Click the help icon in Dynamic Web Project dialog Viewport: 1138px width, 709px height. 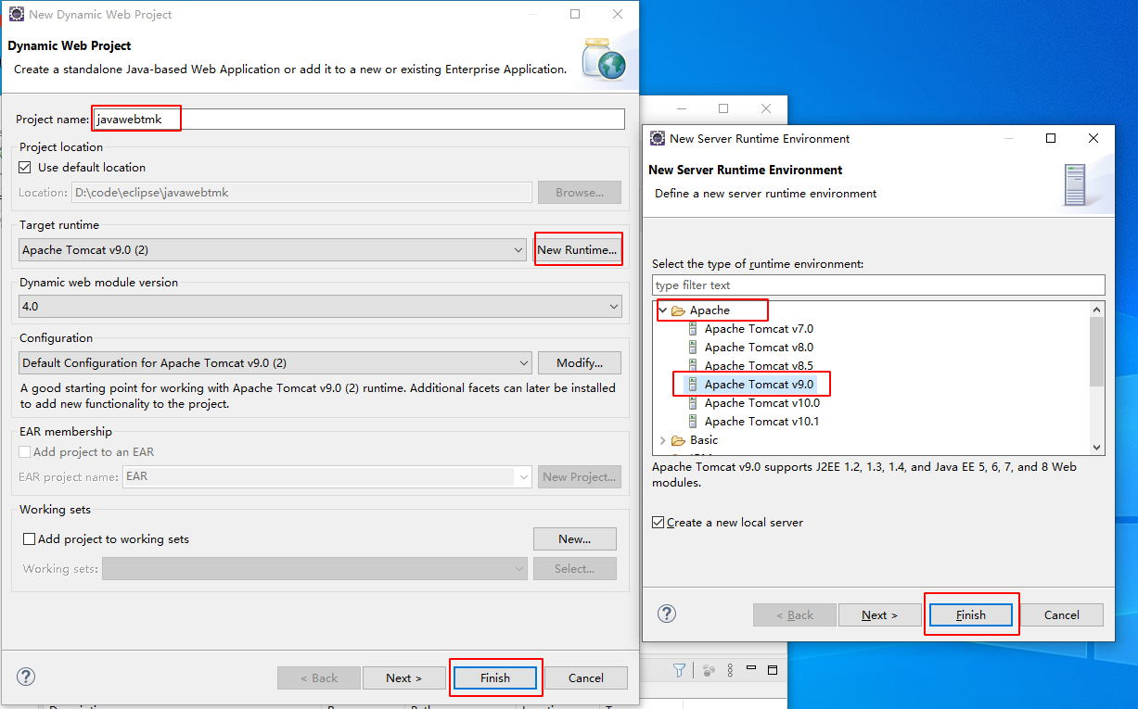pos(26,677)
